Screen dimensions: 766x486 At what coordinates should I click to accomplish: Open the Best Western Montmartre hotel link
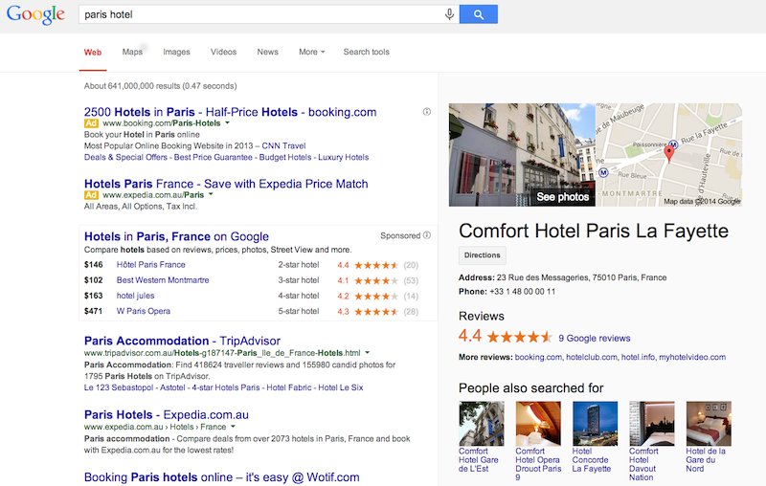[x=163, y=280]
